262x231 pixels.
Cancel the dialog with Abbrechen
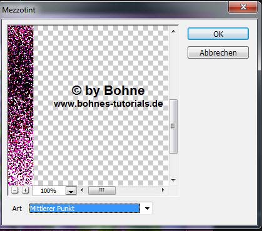point(218,52)
